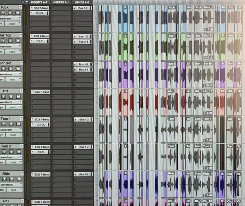Click the Bus 1-2 send on Ride
The height and width of the screenshot is (206, 245).
(83, 174)
